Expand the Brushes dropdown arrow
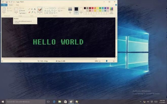Viewport: 167px width, 104px height. tap(40, 13)
